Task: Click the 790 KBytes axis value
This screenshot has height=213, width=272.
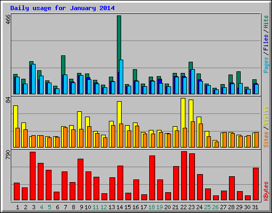Action: coord(8,154)
